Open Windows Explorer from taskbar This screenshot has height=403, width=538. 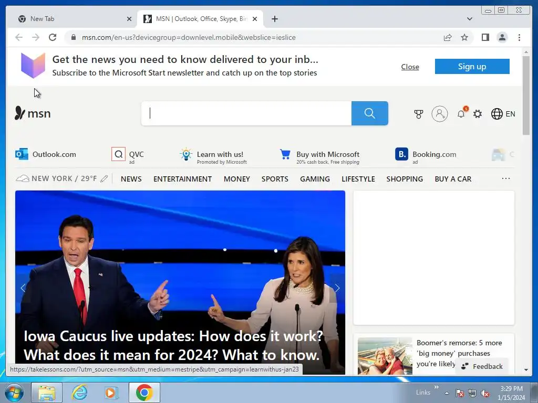click(x=47, y=393)
